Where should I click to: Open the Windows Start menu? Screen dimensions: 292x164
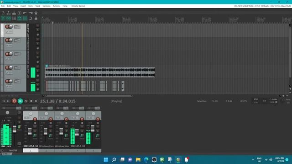pos(106,159)
